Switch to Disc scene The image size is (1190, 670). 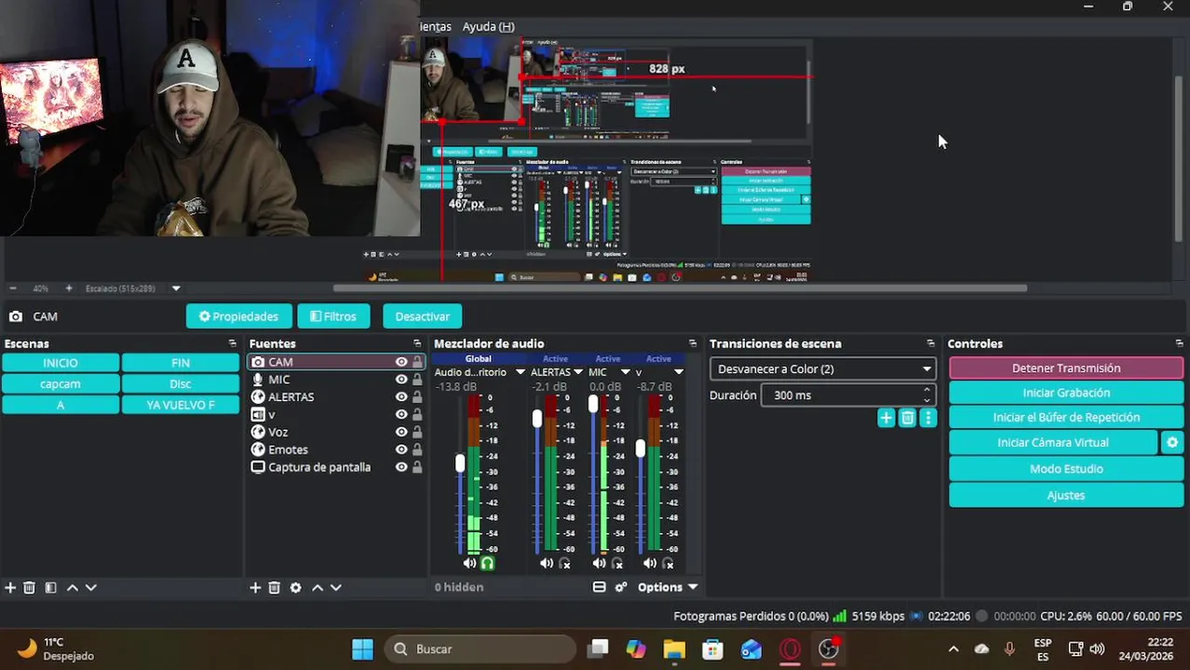pyautogui.click(x=181, y=384)
